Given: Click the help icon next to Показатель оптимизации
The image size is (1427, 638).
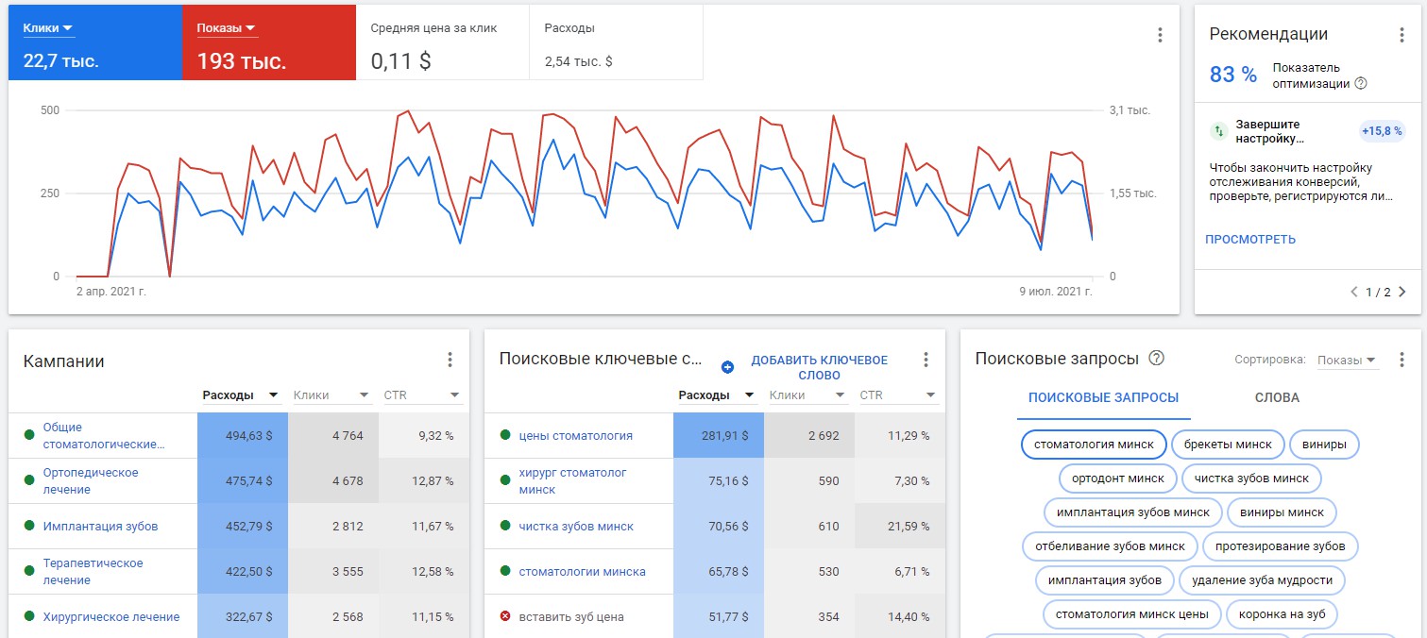Looking at the screenshot, I should click(1361, 83).
